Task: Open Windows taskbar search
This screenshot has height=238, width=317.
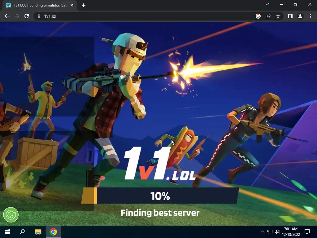Action: [22, 232]
